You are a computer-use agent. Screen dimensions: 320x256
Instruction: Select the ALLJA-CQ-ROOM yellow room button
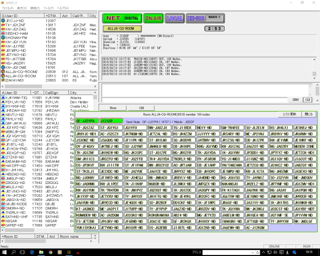[122, 29]
